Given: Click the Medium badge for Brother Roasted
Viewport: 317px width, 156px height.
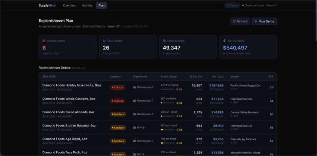Looking at the screenshot, I should (118, 128).
